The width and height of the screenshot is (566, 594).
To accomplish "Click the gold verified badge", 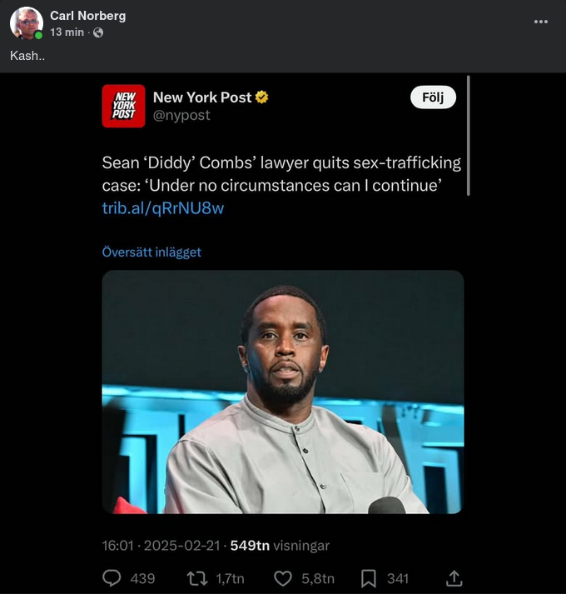I will (x=262, y=97).
